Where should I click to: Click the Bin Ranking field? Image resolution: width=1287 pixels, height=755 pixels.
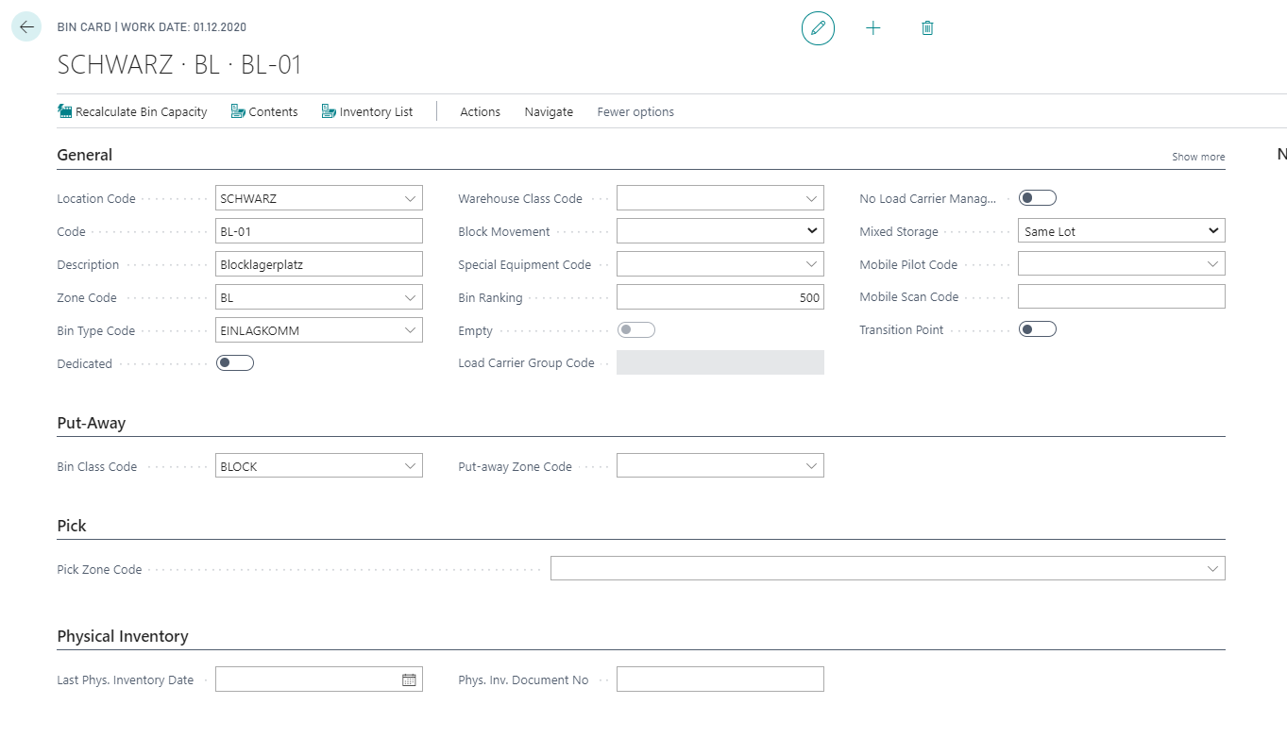coord(720,297)
